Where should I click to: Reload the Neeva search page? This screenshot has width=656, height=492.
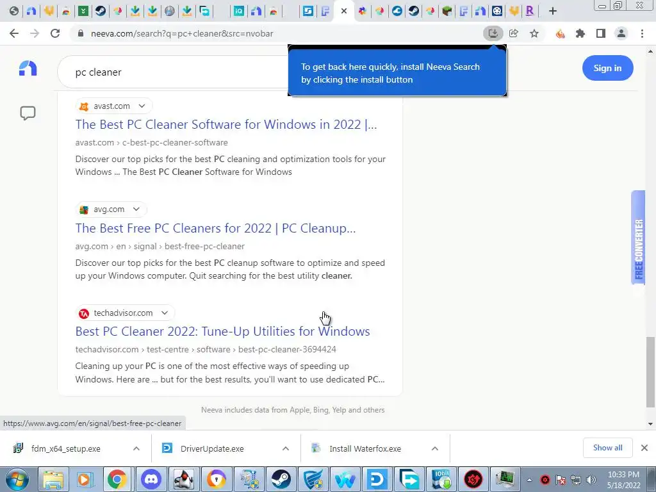(55, 33)
